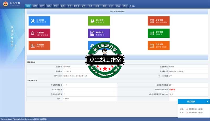Open the 留言管理 green tile
The height and width of the screenshot is (121, 210).
[x=159, y=33]
